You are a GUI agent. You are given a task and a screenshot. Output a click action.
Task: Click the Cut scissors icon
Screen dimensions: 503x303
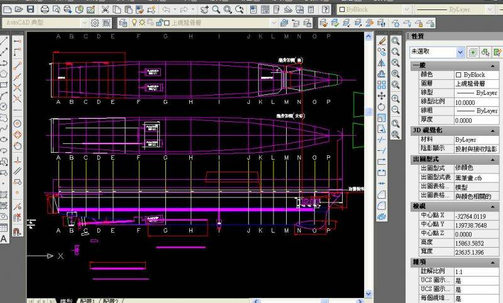pos(105,10)
